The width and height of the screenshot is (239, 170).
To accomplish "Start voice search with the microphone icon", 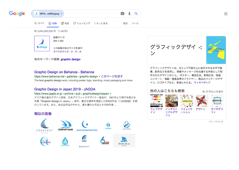I will tap(129, 14).
